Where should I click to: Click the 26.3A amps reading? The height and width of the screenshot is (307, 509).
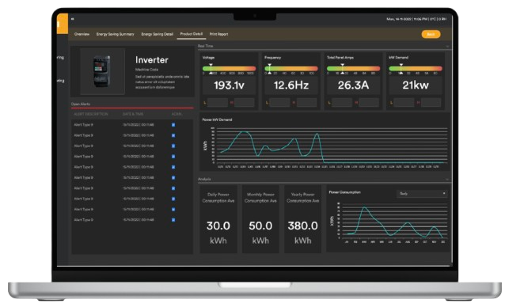354,85
